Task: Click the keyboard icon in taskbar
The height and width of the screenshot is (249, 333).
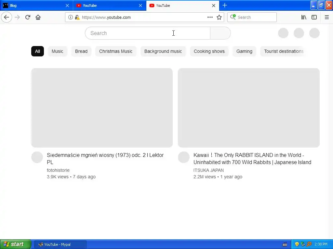Action: click(x=285, y=244)
